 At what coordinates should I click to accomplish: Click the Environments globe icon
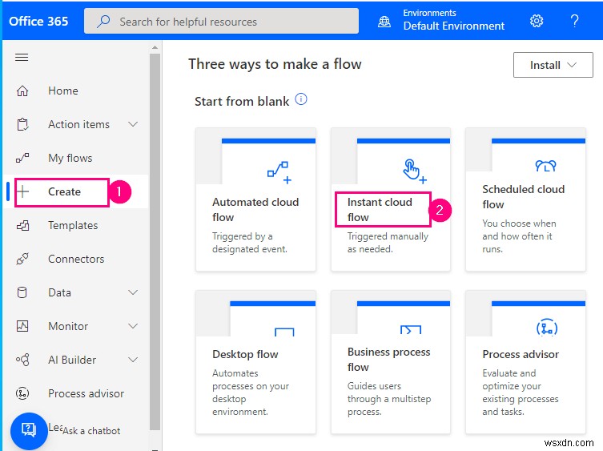coord(384,22)
